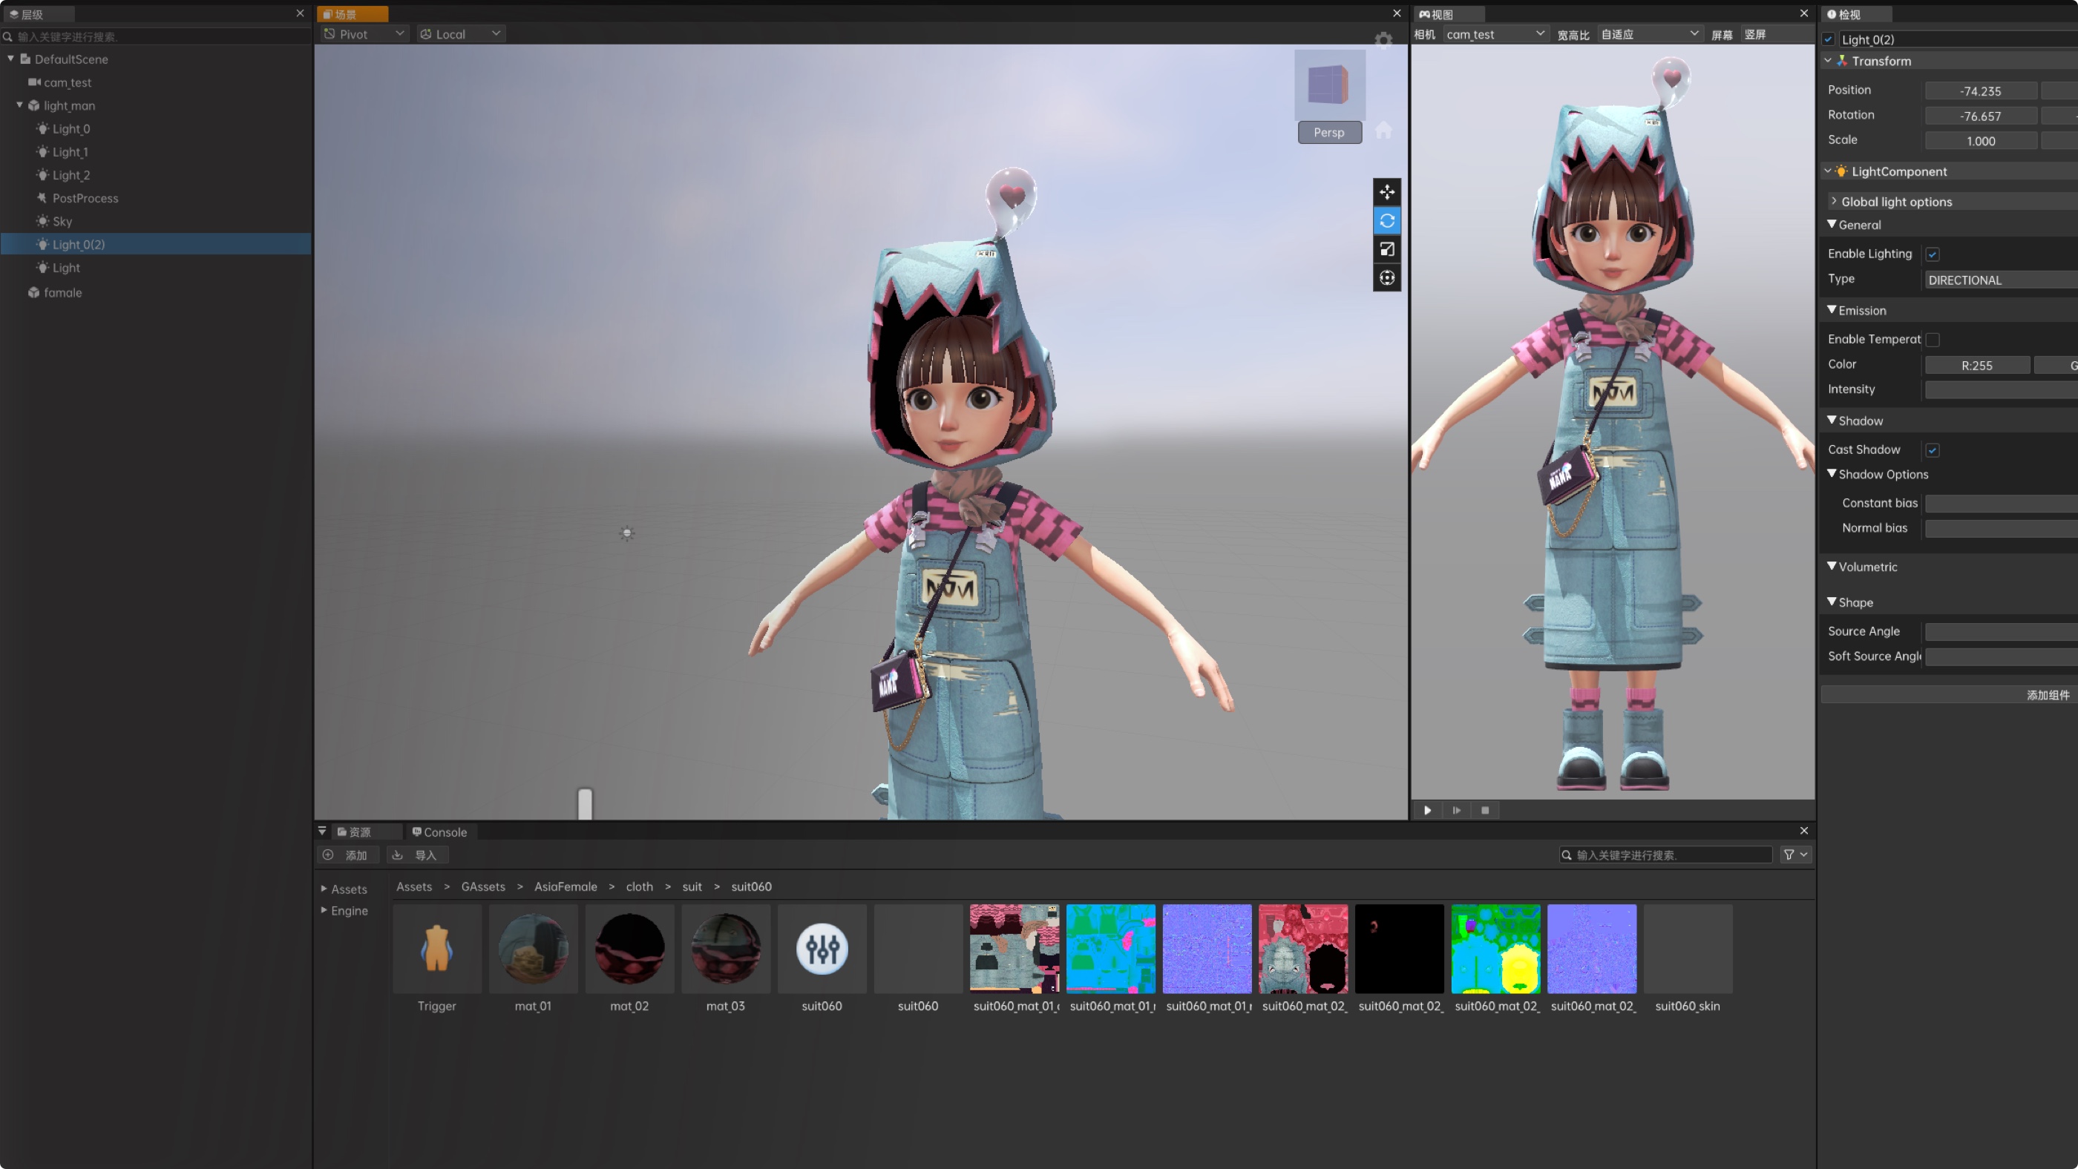Click the home view icon under Persp
Viewport: 2078px width, 1169px height.
coord(1383,130)
